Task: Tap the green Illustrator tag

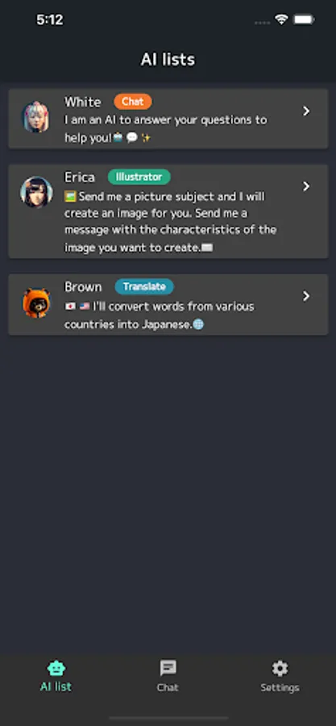Action: [139, 177]
